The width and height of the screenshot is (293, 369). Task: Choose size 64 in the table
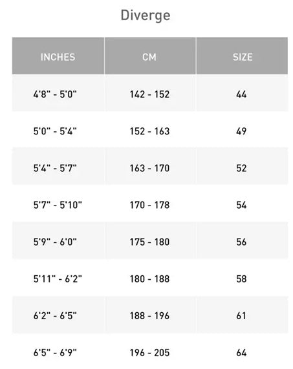point(241,353)
